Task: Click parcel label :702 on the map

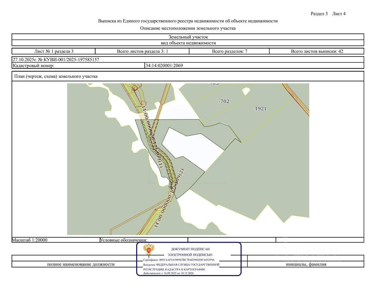Action: coord(224,101)
